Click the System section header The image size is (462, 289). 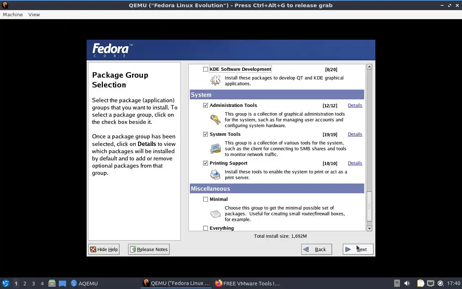pyautogui.click(x=277, y=95)
